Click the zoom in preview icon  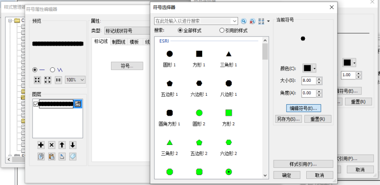(37, 80)
